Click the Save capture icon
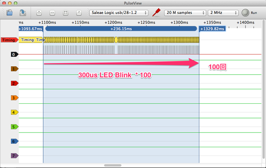The width and height of the screenshot is (266, 168). pyautogui.click(x=23, y=13)
